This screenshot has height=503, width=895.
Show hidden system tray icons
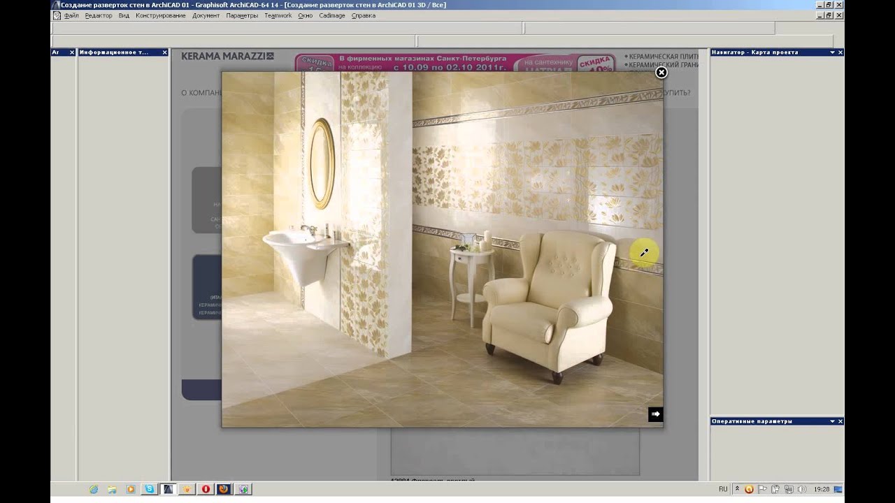tap(738, 489)
